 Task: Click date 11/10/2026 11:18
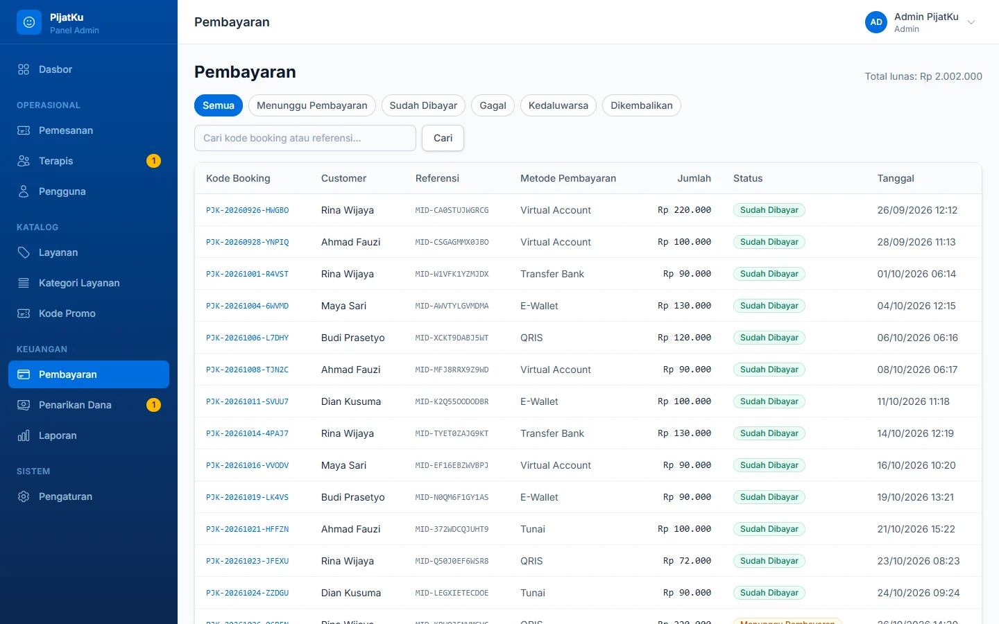(914, 401)
